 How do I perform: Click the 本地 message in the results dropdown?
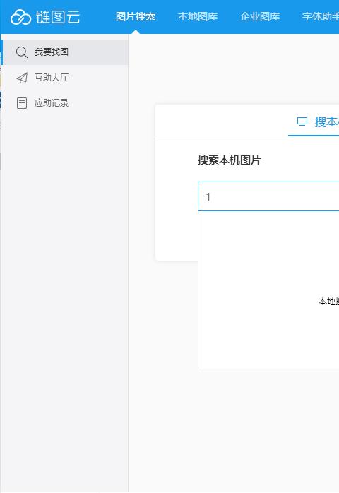[328, 301]
